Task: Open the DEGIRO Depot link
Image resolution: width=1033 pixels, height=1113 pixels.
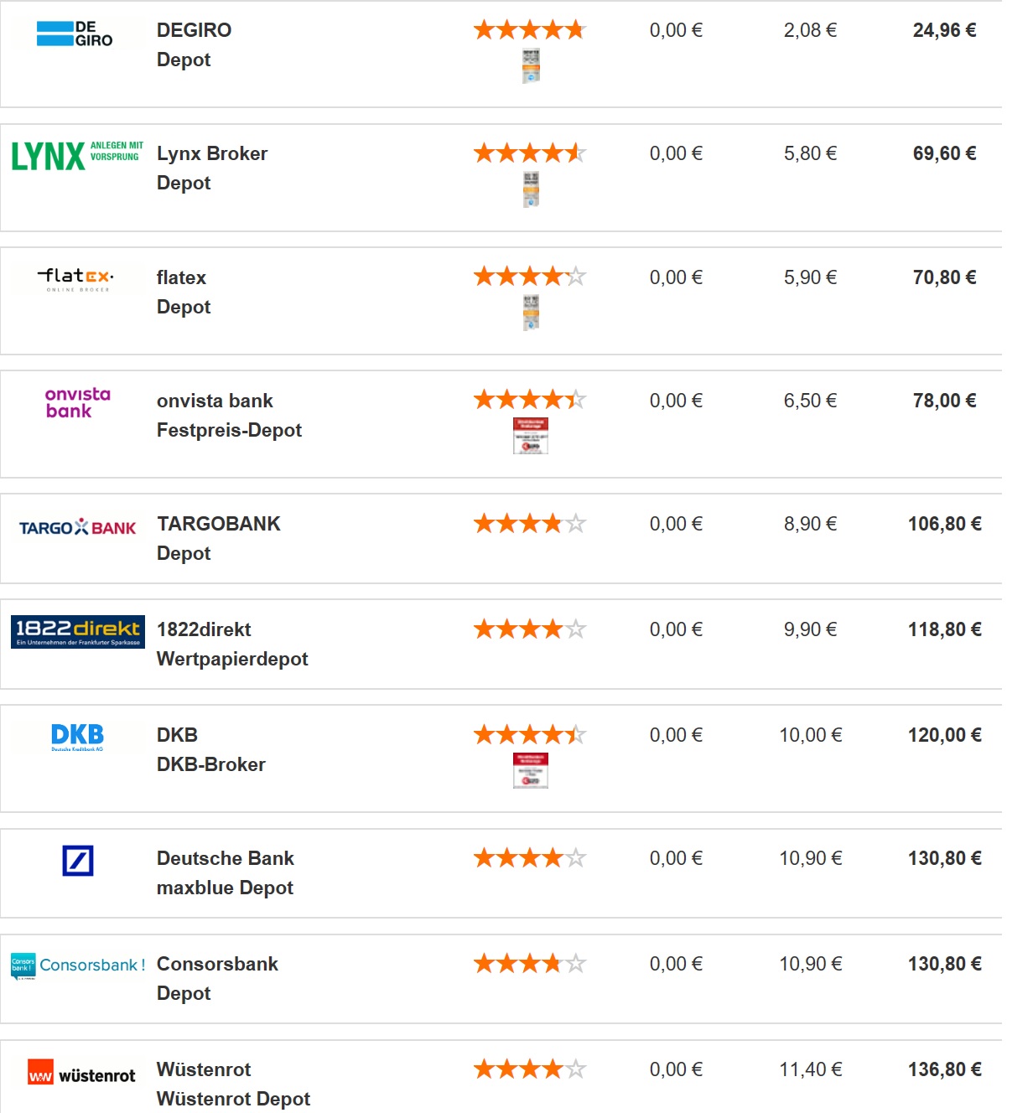Action: point(194,45)
